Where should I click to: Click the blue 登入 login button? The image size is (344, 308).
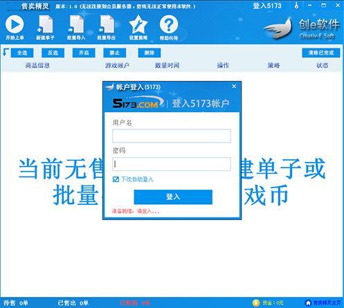tap(173, 197)
